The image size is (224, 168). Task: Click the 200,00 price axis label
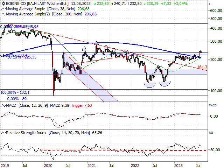[x=216, y=59]
